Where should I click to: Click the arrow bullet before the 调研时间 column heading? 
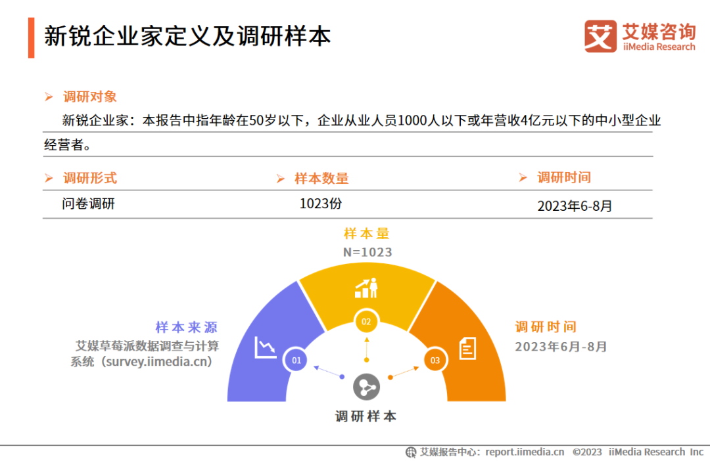[x=523, y=177]
